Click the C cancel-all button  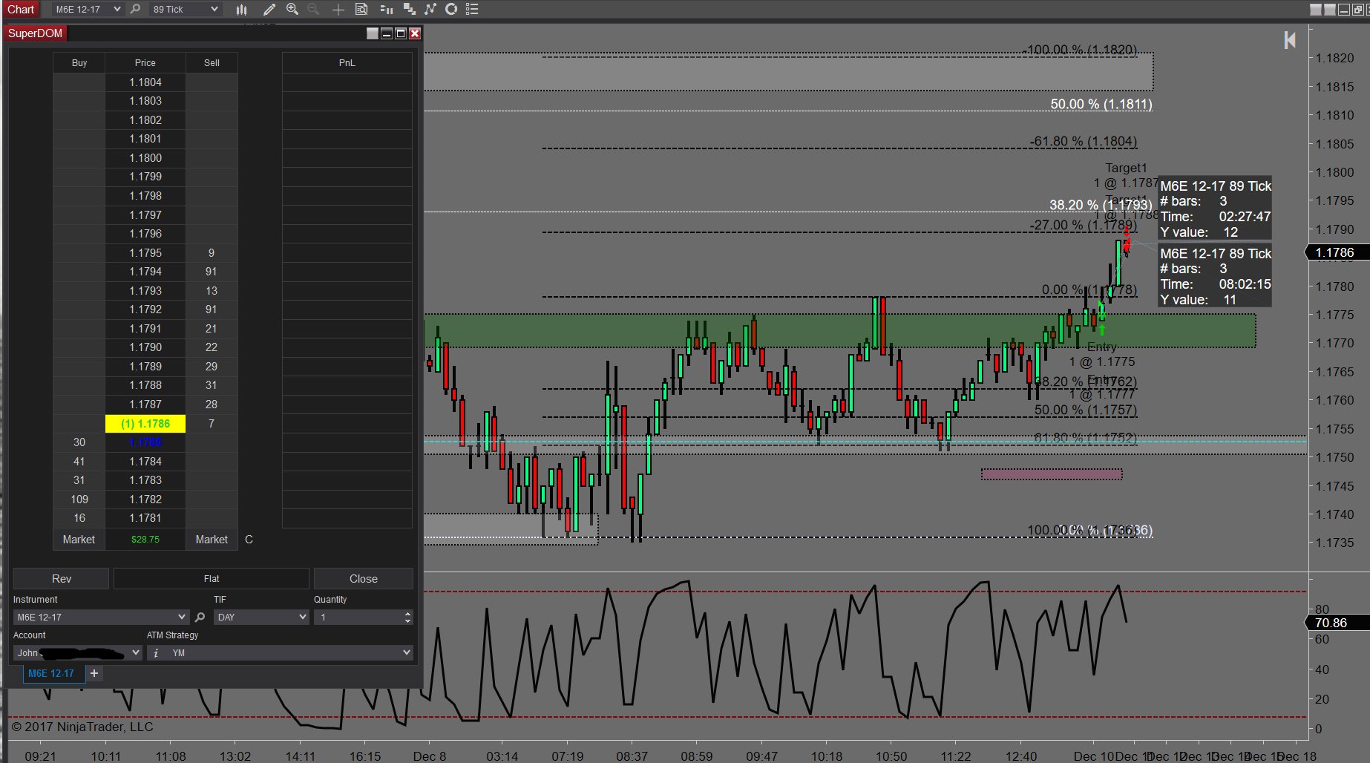(249, 540)
